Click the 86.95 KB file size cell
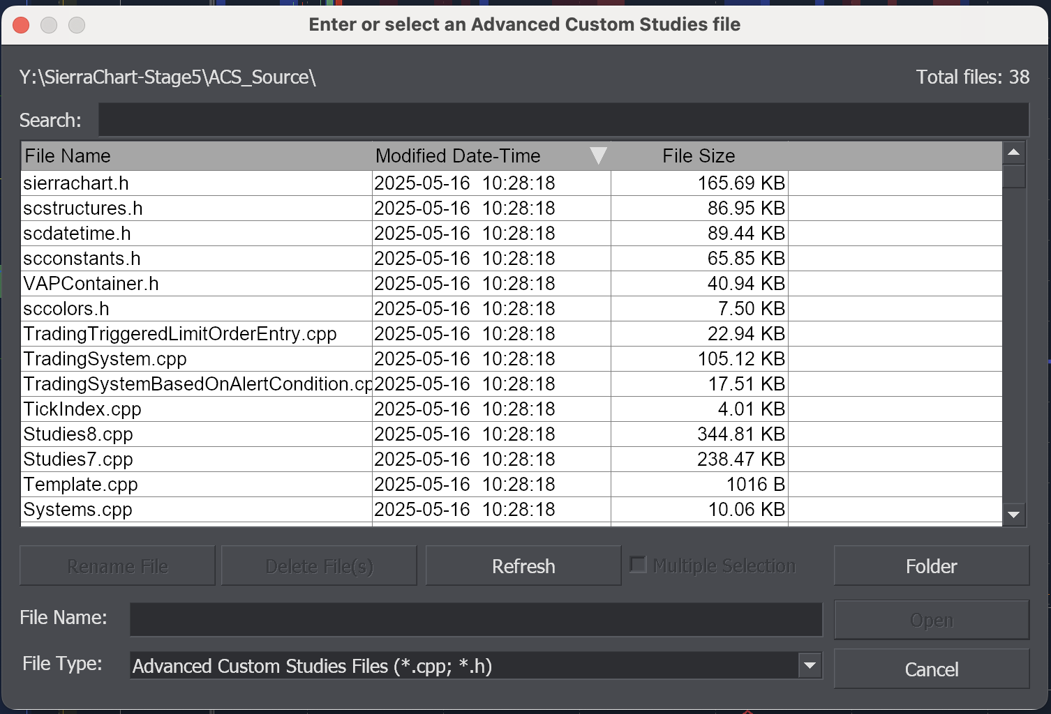Viewport: 1051px width, 714px height. (x=699, y=208)
